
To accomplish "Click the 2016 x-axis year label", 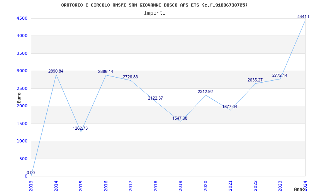I will pyautogui.click(x=106, y=186).
